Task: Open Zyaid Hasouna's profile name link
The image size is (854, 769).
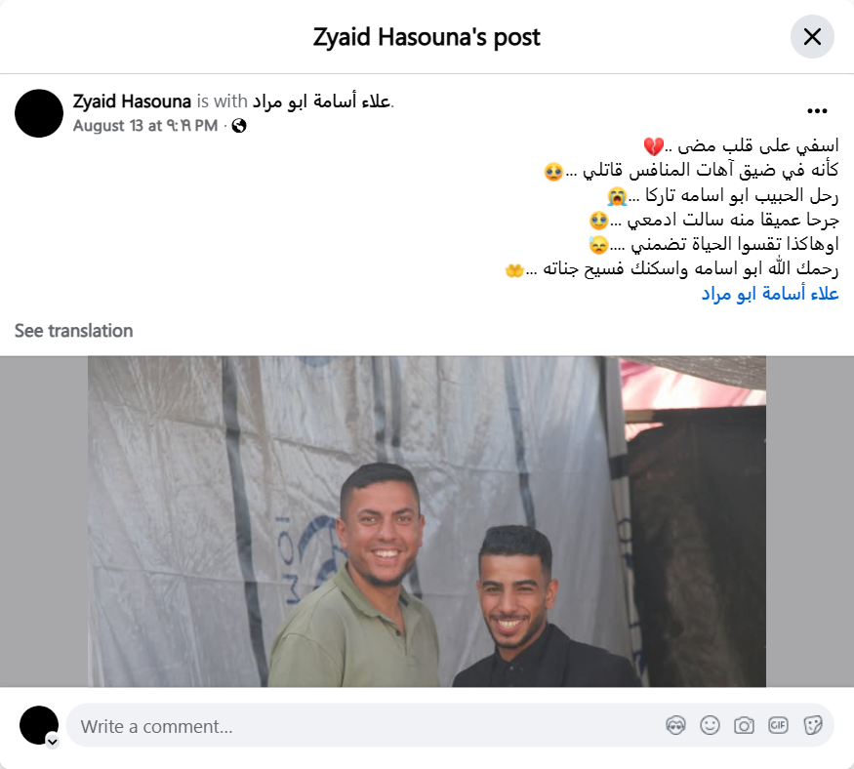Action: tap(132, 101)
